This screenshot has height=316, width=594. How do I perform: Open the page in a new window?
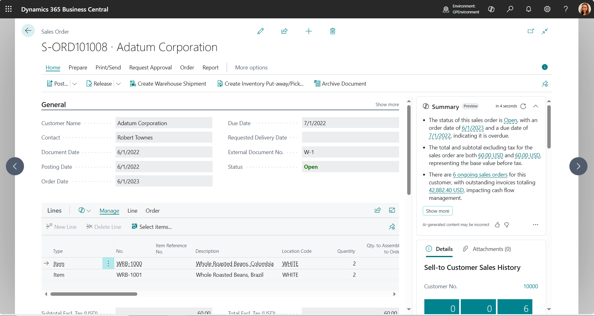[531, 31]
